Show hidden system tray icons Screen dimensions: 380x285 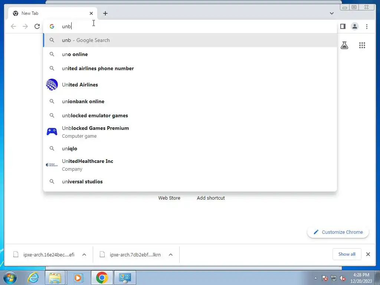click(x=315, y=278)
